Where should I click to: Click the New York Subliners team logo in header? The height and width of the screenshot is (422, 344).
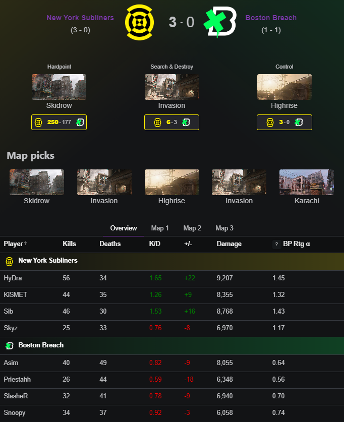[x=139, y=22]
